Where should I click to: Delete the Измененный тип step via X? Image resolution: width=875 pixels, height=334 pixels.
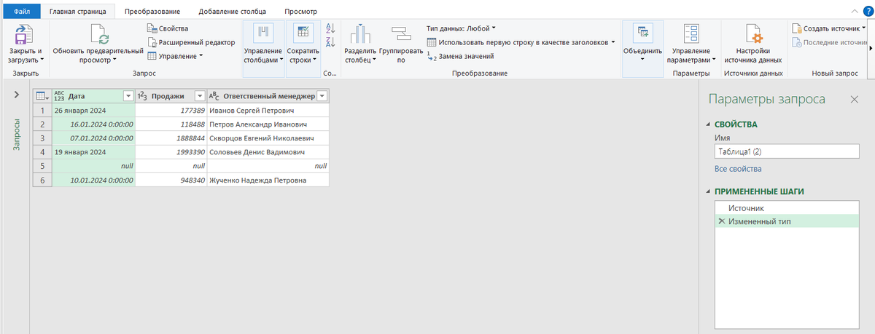(722, 221)
